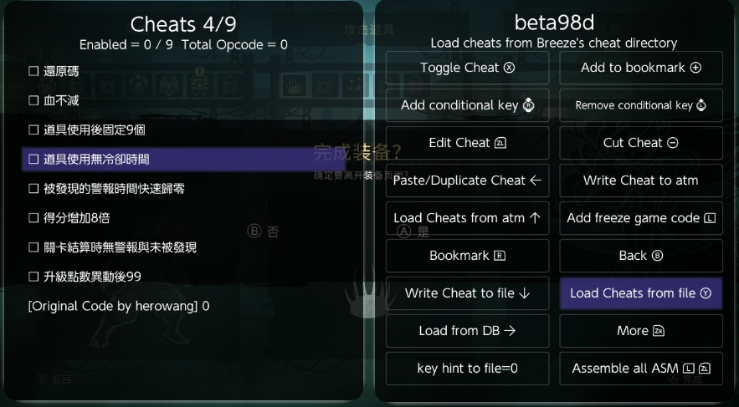Select the 道具使用無冷卻時間 cheat entry
Image resolution: width=739 pixels, height=407 pixels.
(x=96, y=159)
